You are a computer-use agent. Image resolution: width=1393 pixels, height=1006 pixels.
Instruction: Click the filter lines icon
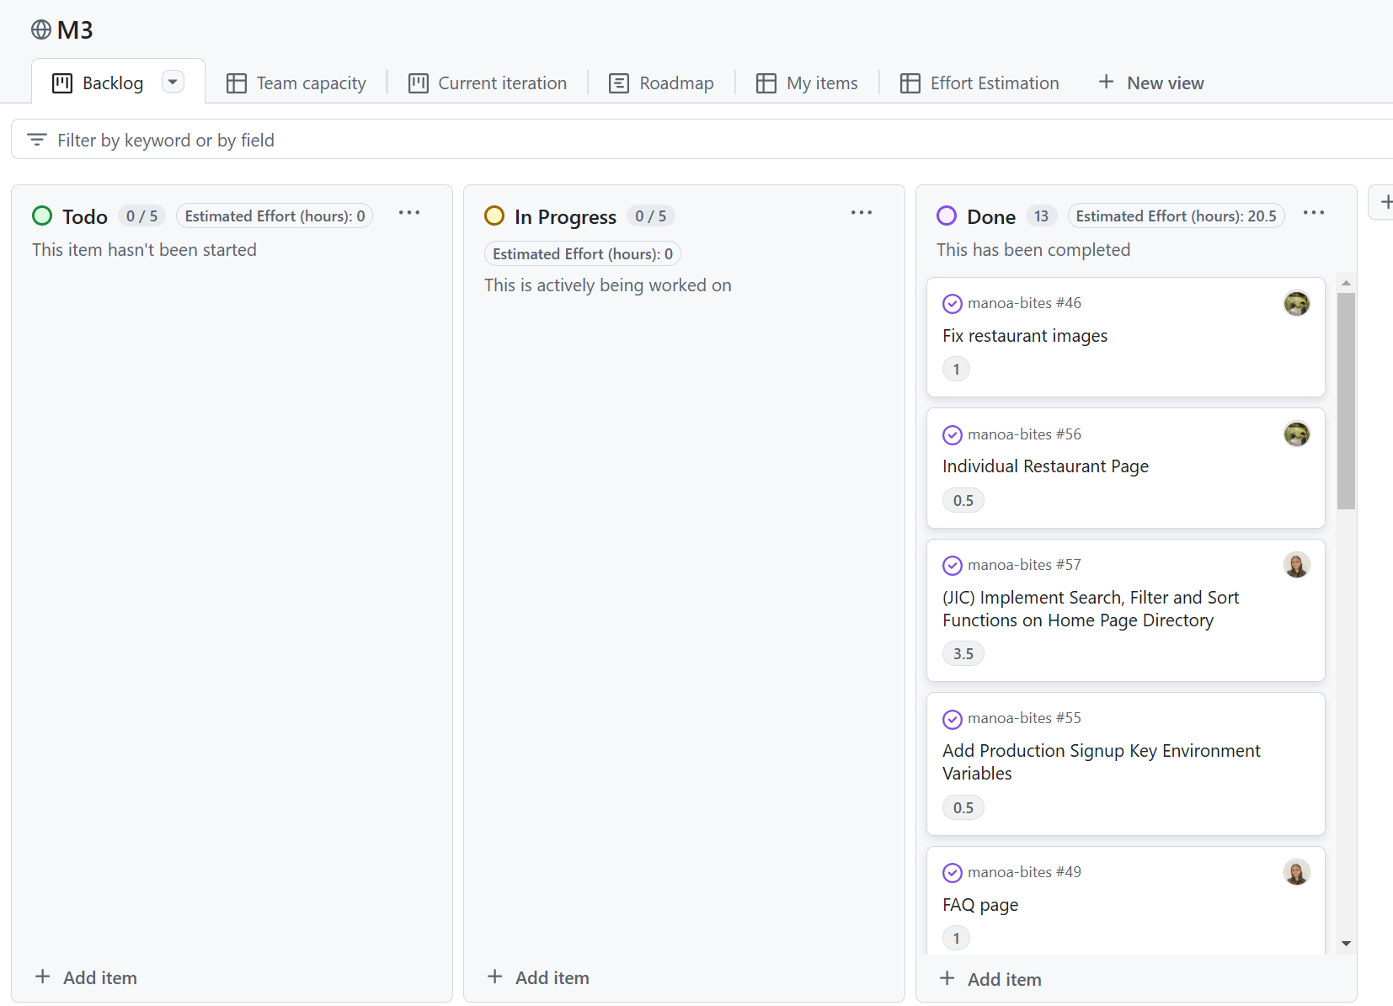pos(37,140)
